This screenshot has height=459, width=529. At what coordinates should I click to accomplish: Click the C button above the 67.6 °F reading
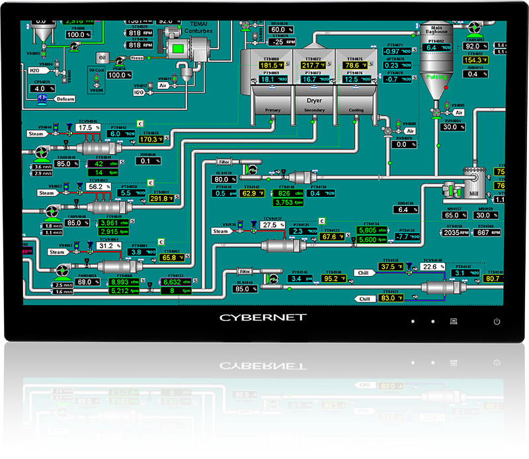322,221
